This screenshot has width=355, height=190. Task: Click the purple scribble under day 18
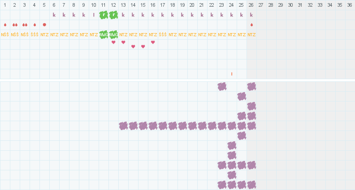173,126
